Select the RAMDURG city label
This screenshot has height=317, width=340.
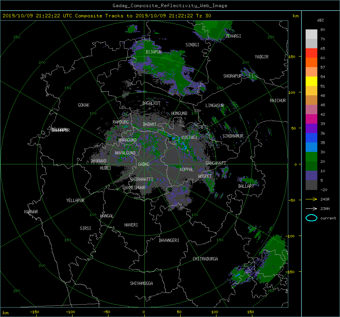click(121, 122)
